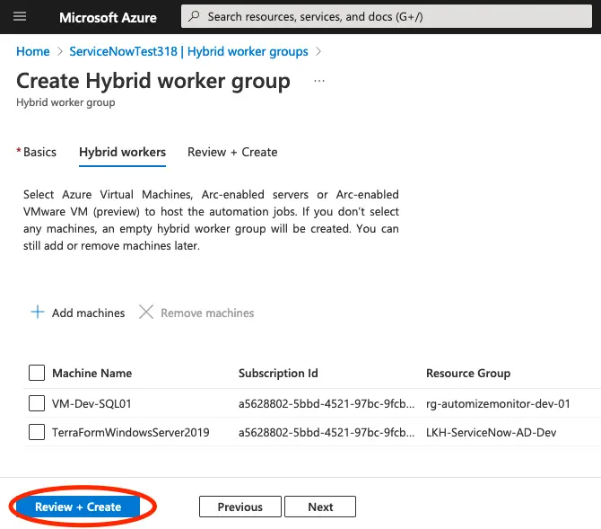Click the Microsoft Azure logo text
Screen dimensions: 601x529
108,17
